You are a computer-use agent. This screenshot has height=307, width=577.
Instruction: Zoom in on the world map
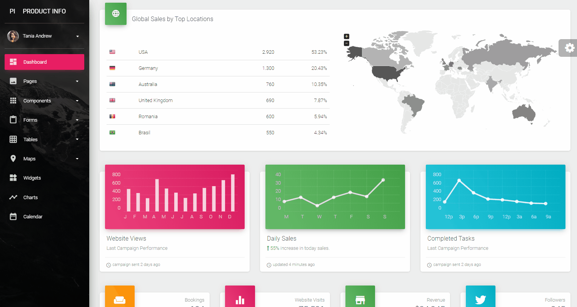click(346, 36)
